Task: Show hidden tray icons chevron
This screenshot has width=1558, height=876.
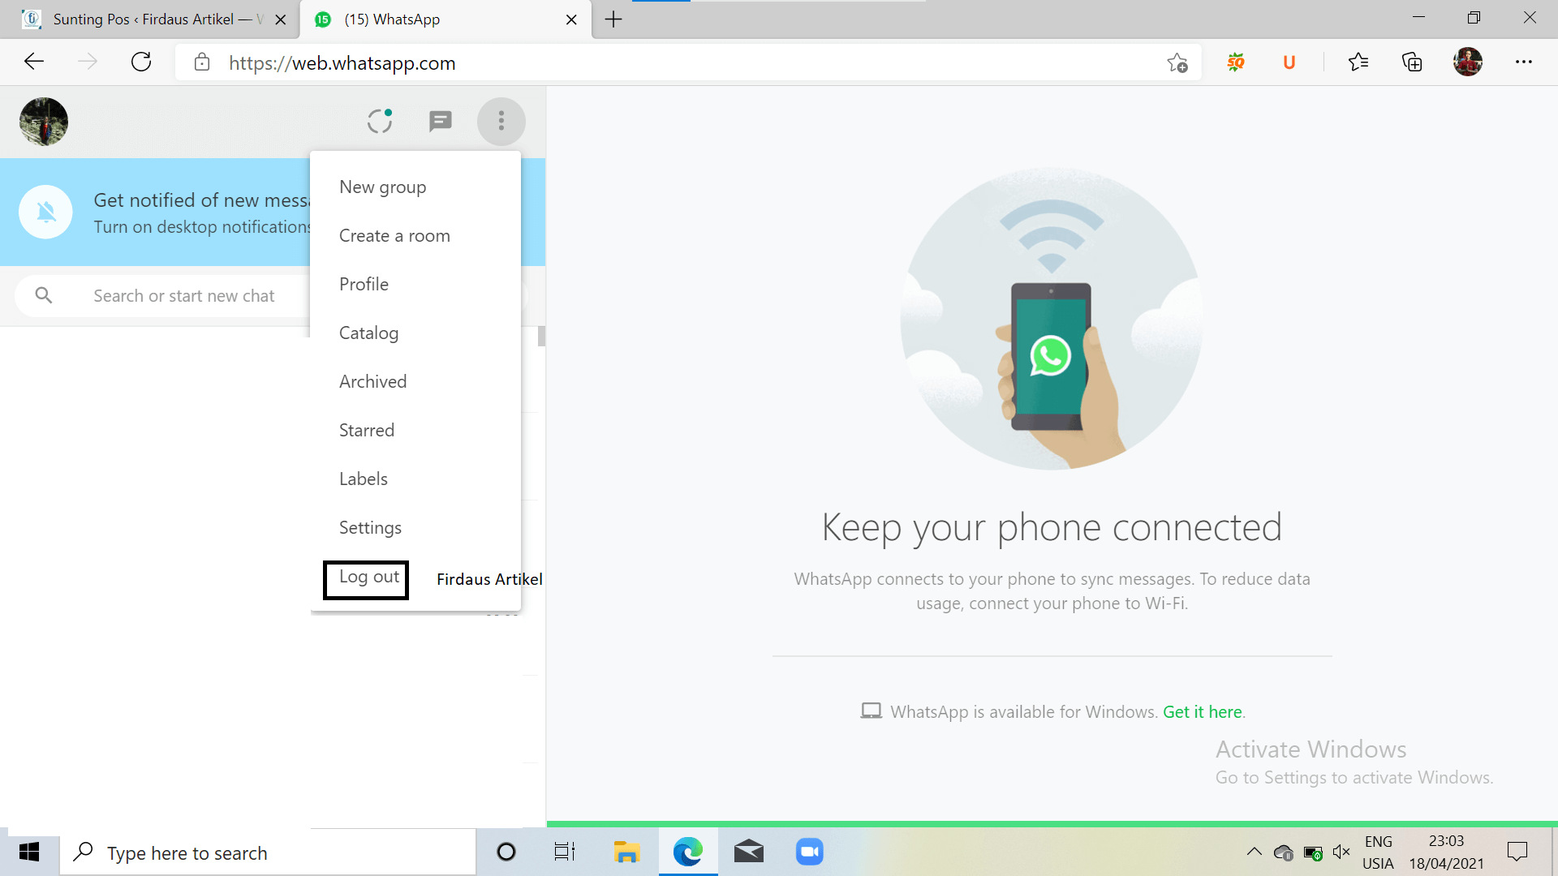Action: click(x=1254, y=852)
